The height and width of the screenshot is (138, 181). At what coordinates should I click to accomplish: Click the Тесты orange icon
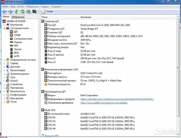8,102
